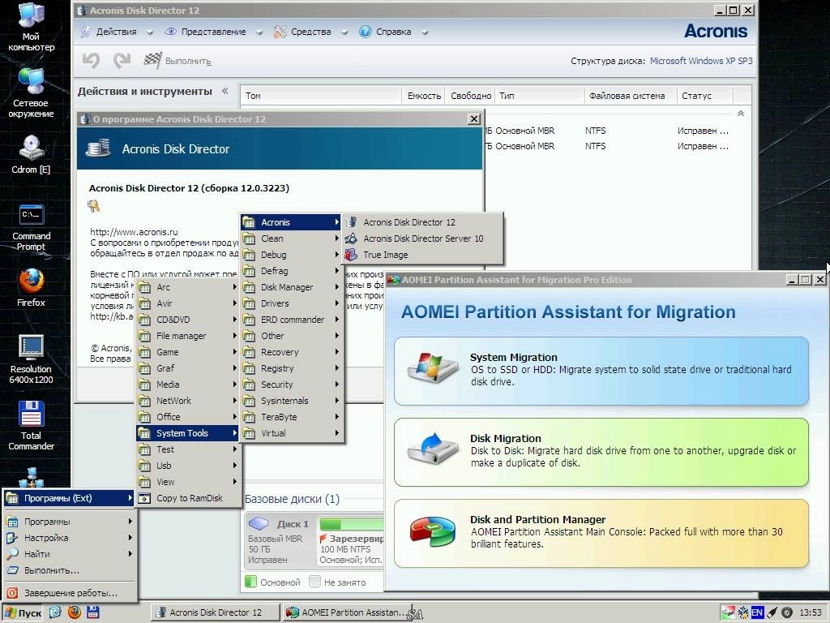830x623 pixels.
Task: Open Настройка in the Start menu
Action: point(69,538)
